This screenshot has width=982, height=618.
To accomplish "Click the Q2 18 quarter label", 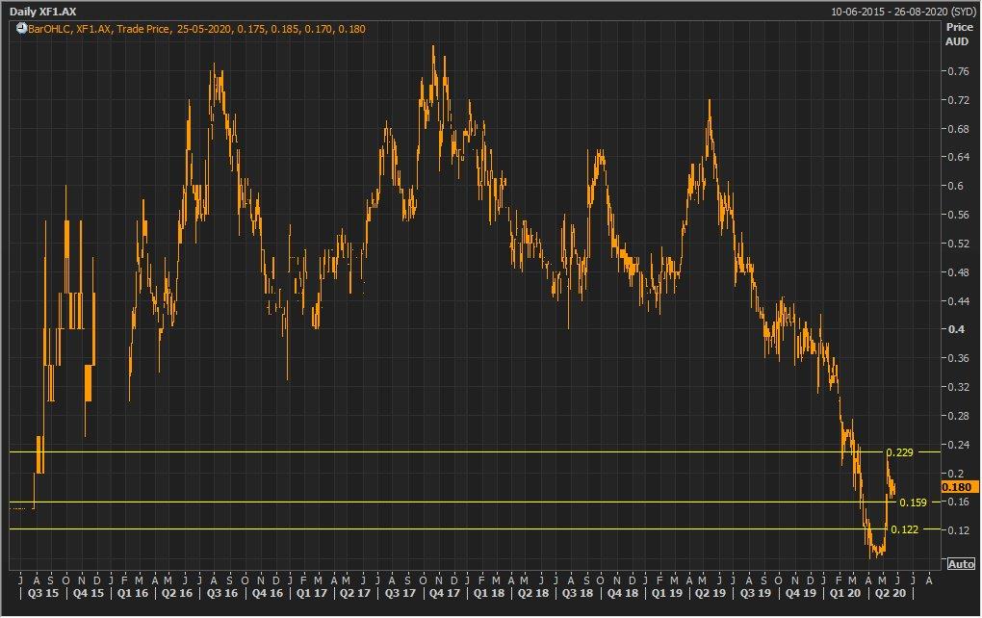I will pyautogui.click(x=535, y=594).
